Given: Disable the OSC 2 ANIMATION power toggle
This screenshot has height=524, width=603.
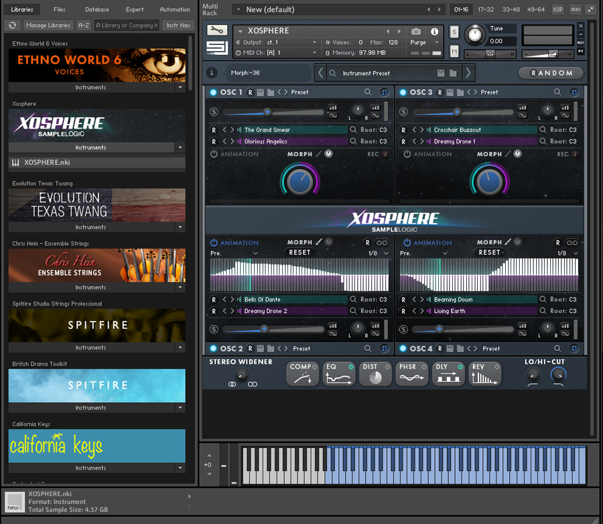Looking at the screenshot, I should click(214, 243).
